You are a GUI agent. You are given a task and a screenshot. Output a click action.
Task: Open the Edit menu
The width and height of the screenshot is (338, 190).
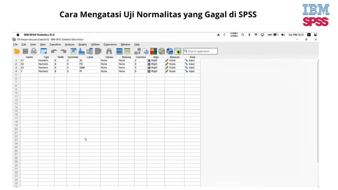24,45
